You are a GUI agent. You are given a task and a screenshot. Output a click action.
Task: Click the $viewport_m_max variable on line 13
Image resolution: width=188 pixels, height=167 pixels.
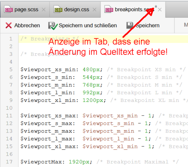tap(48, 131)
